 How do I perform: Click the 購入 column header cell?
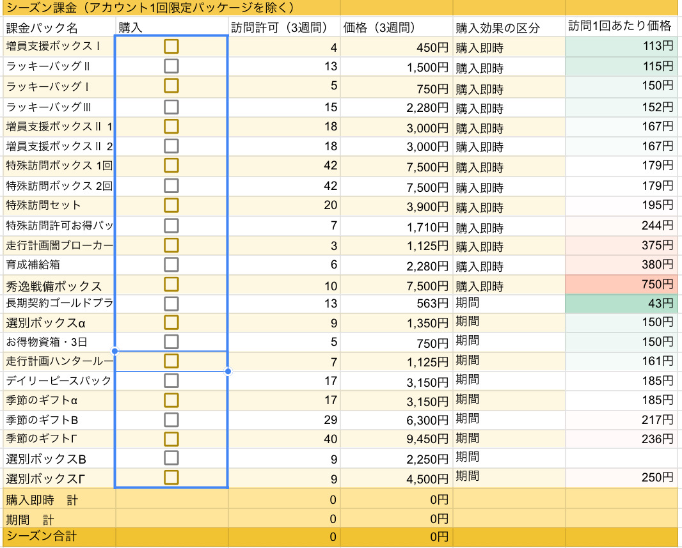tap(171, 27)
